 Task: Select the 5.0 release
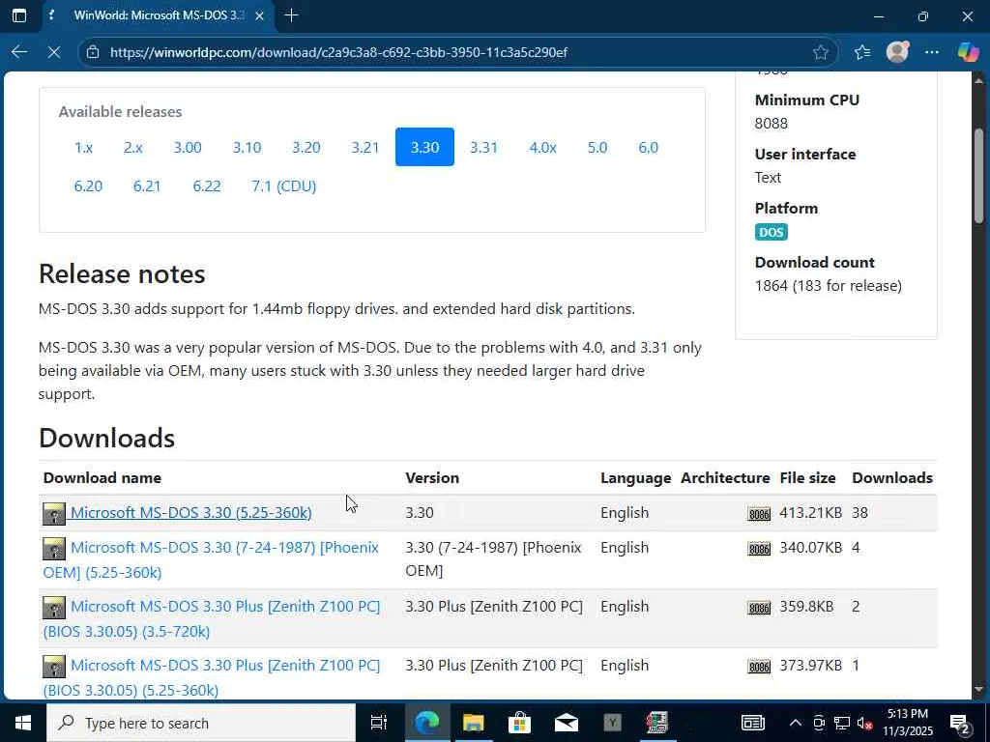tap(597, 148)
